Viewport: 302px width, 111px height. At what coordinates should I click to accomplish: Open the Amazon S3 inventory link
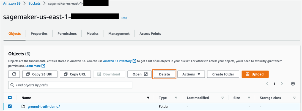click(x=117, y=61)
